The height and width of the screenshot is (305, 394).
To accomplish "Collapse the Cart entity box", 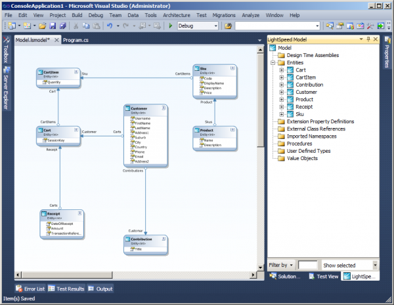I will pyautogui.click(x=76, y=129).
